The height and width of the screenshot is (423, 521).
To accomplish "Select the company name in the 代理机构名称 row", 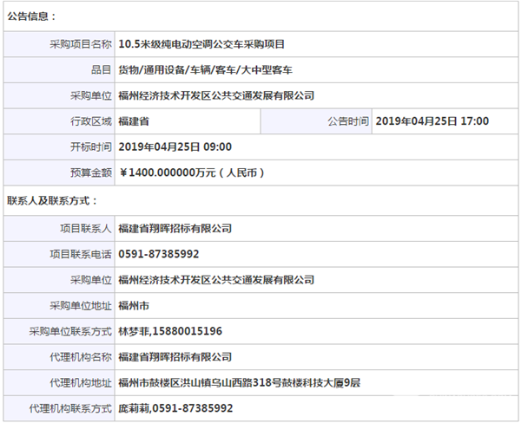I will tap(175, 356).
